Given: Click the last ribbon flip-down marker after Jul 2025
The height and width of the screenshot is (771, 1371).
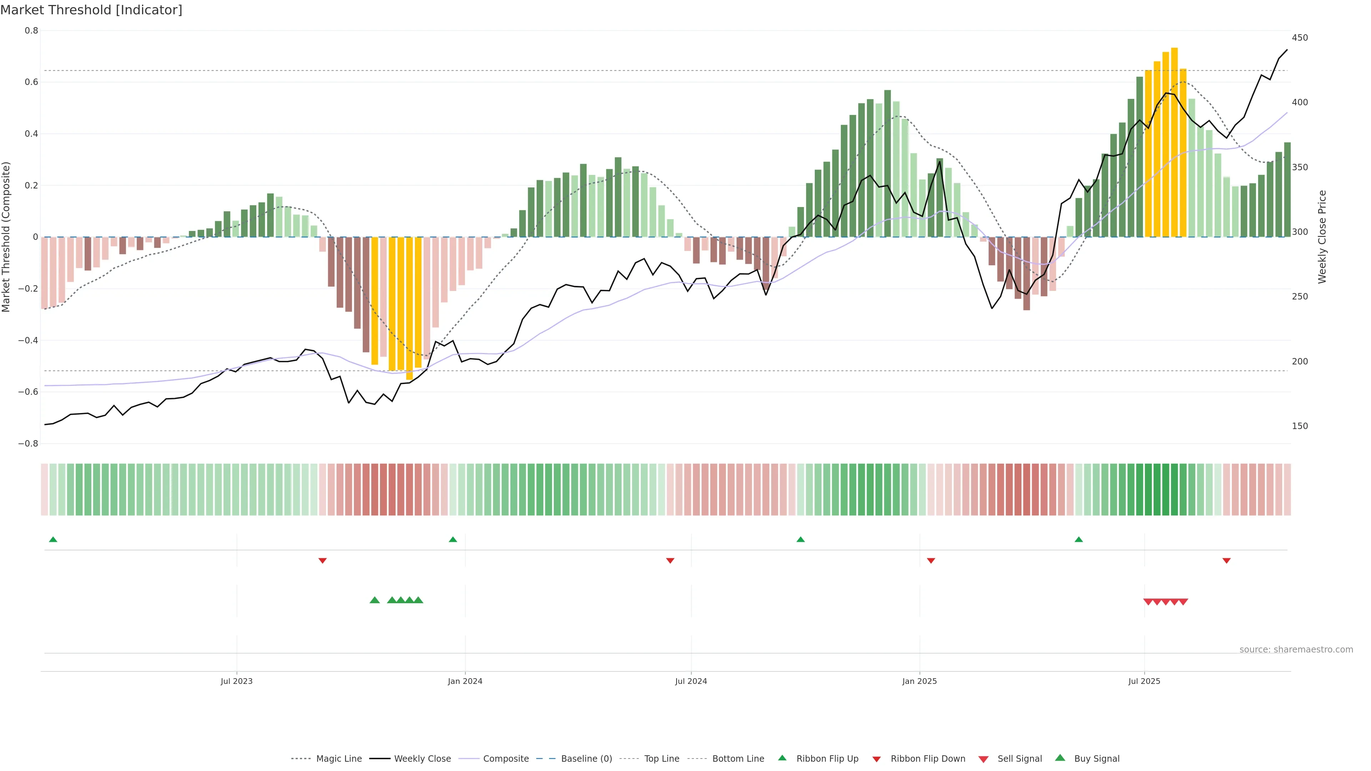Looking at the screenshot, I should (x=1226, y=560).
